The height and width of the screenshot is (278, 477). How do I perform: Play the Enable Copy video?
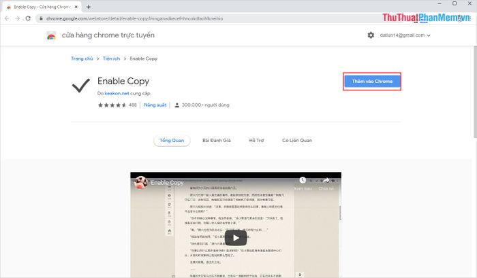[x=236, y=238]
